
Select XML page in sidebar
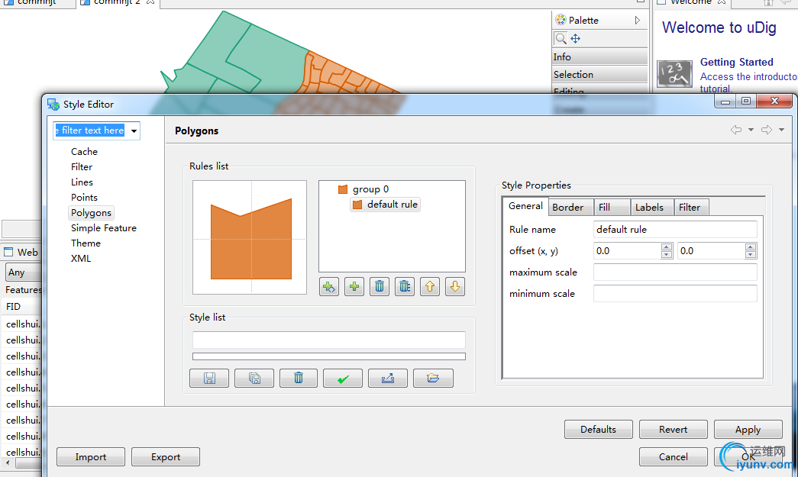tap(81, 258)
